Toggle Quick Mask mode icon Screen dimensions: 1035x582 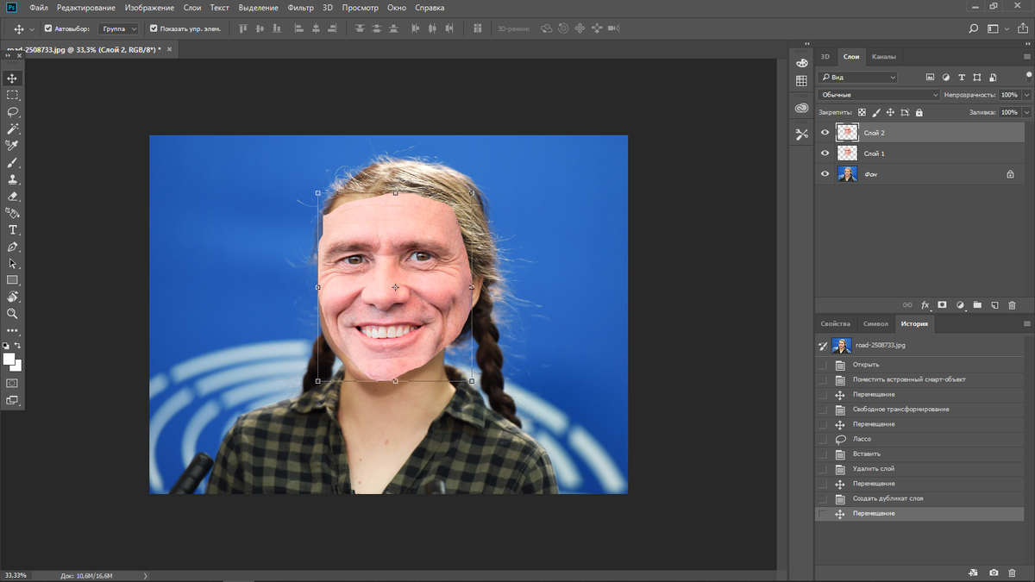click(12, 383)
